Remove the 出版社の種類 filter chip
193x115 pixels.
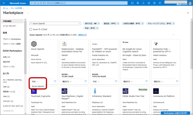(143, 23)
